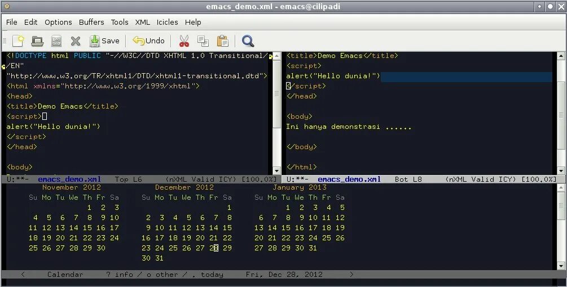The image size is (567, 287).
Task: Click the </html> tag in right pane
Action: coord(302,167)
